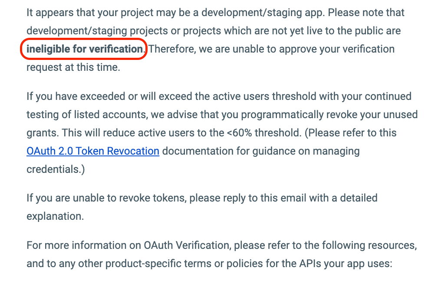The height and width of the screenshot is (281, 448).
Task: Click the word 'credentials.)' ending the paragraph
Action: pyautogui.click(x=56, y=169)
